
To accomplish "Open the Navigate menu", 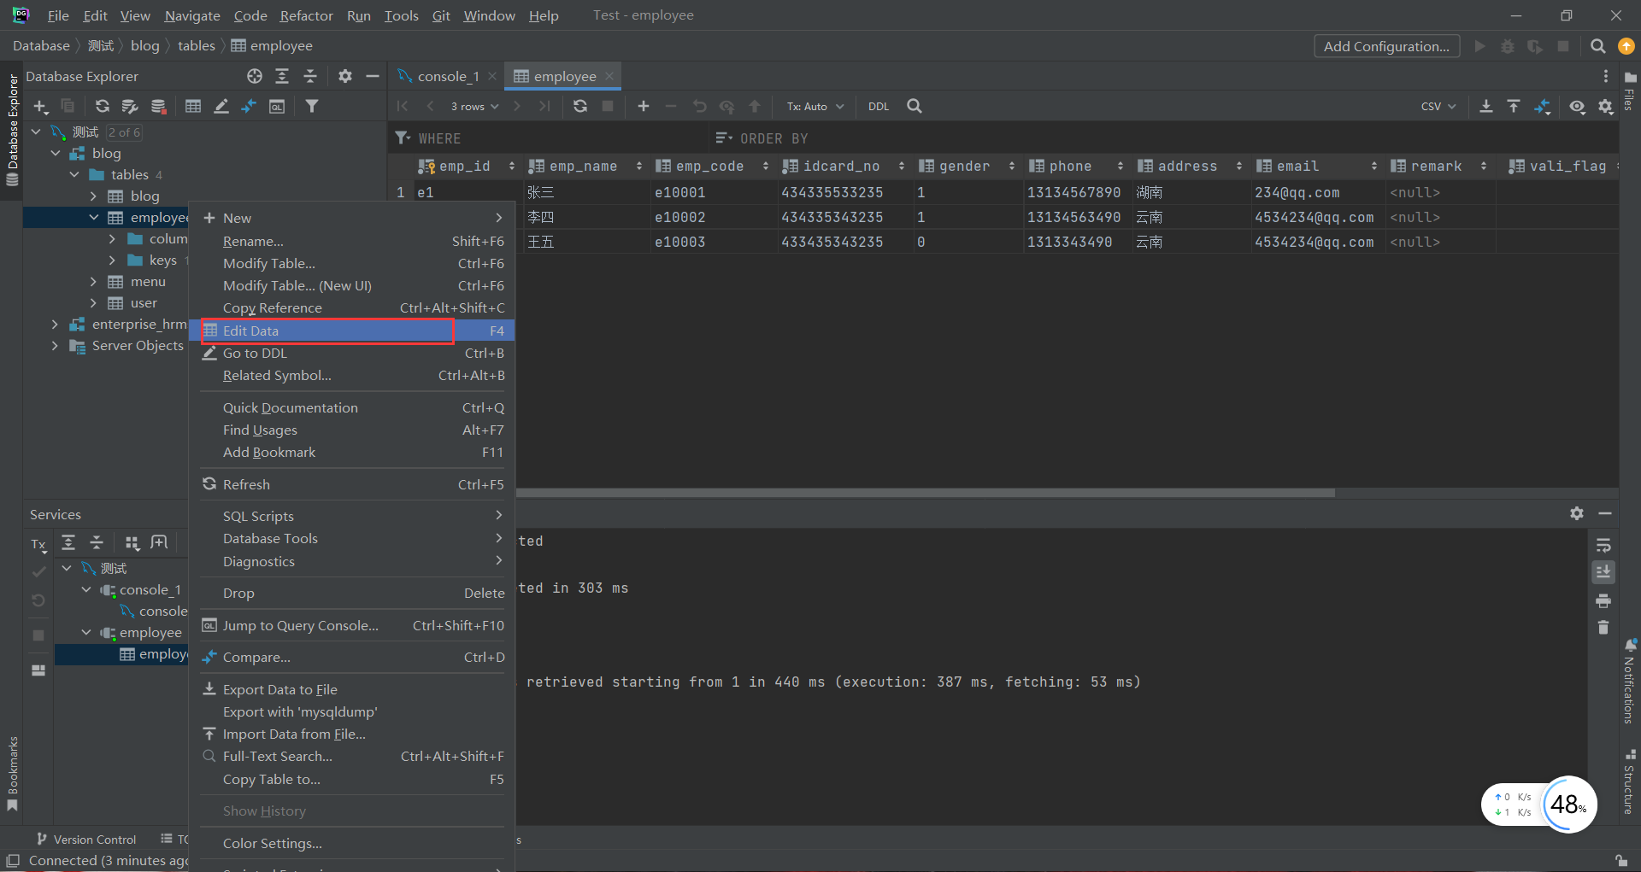I will (x=191, y=15).
